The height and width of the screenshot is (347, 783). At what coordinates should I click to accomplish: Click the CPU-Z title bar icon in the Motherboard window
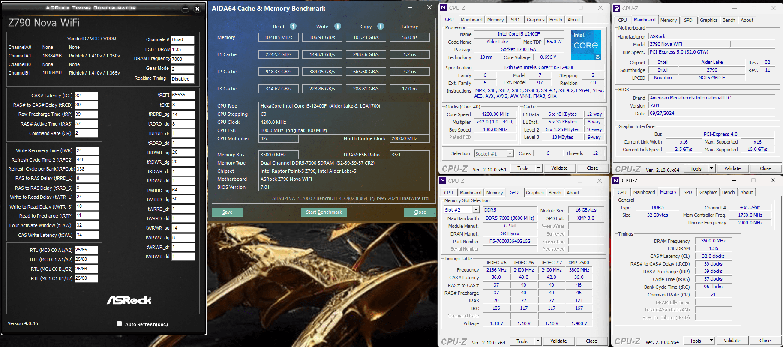click(616, 8)
